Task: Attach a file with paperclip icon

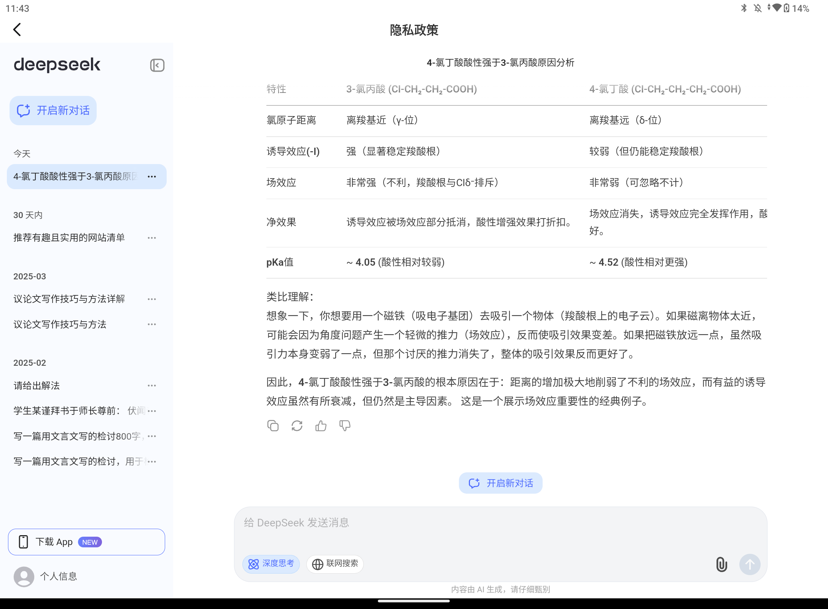Action: (x=721, y=564)
